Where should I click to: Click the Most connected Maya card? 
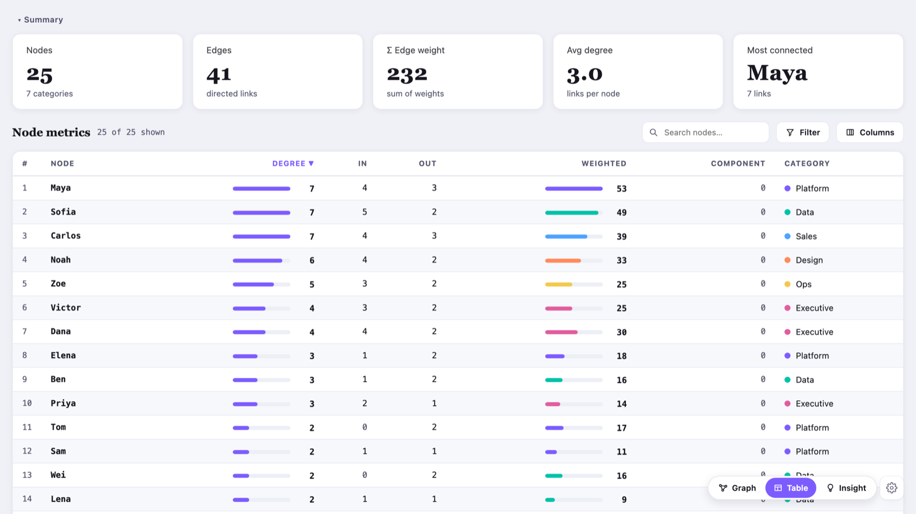click(x=818, y=71)
